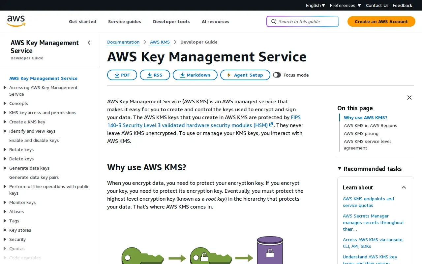This screenshot has height=264, width=422.
Task: Open the Get started menu
Action: 82,21
